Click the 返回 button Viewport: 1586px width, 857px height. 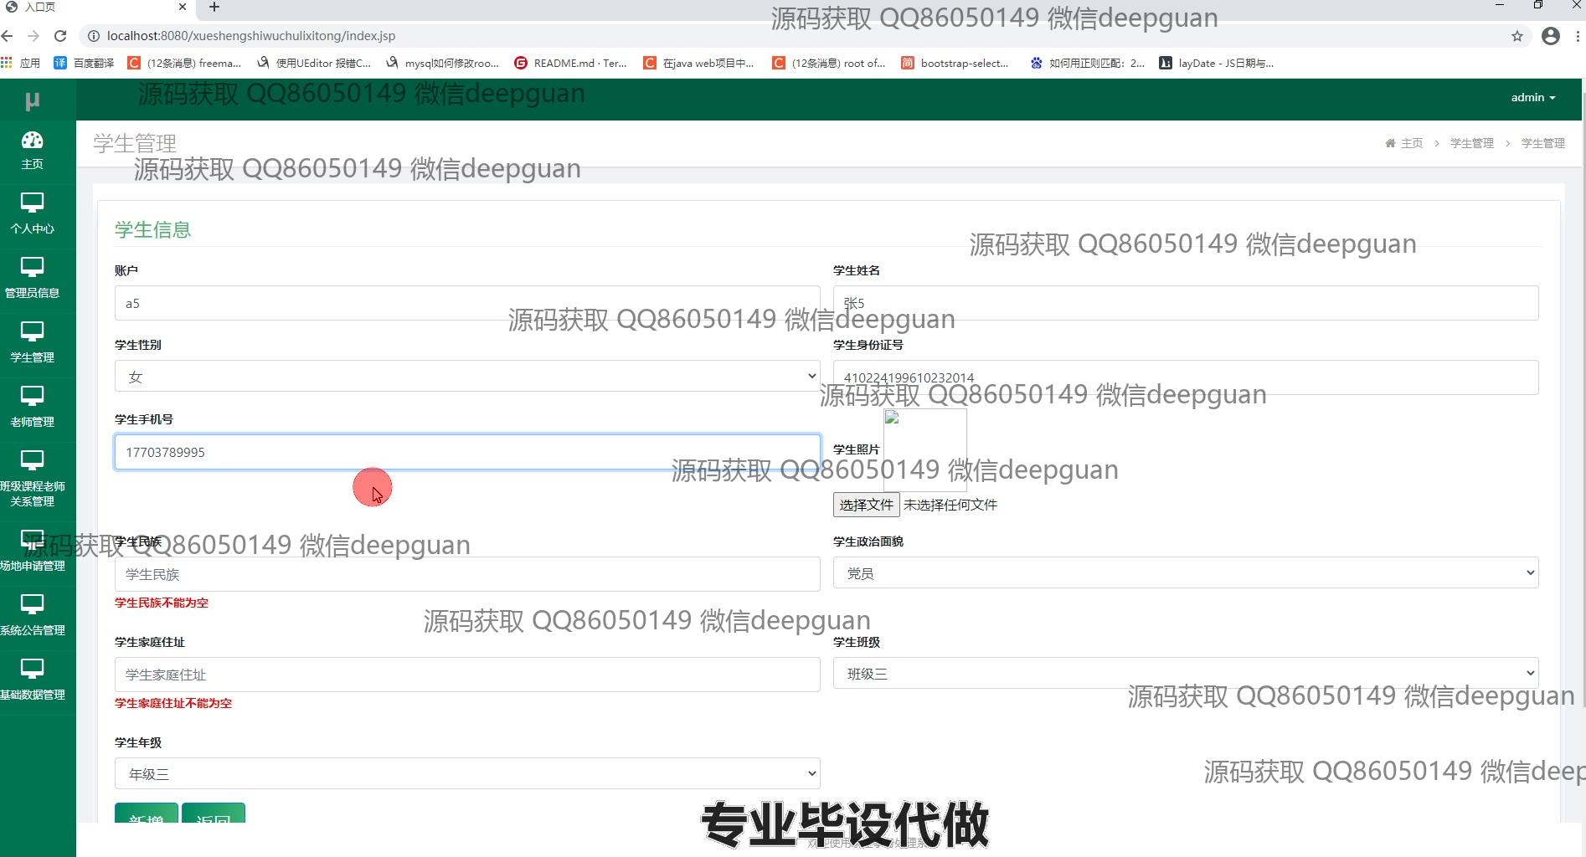214,814
